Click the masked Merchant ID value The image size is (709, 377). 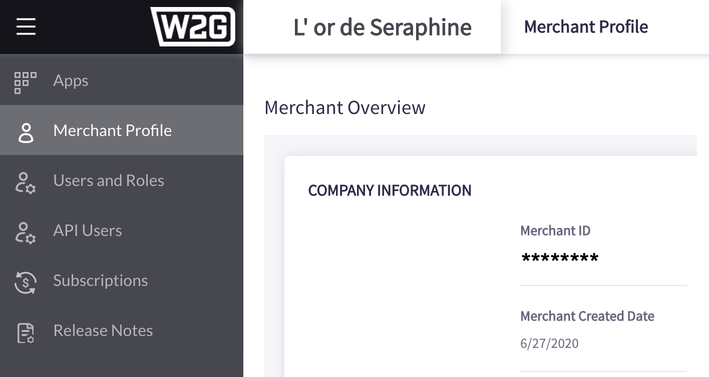[560, 259]
